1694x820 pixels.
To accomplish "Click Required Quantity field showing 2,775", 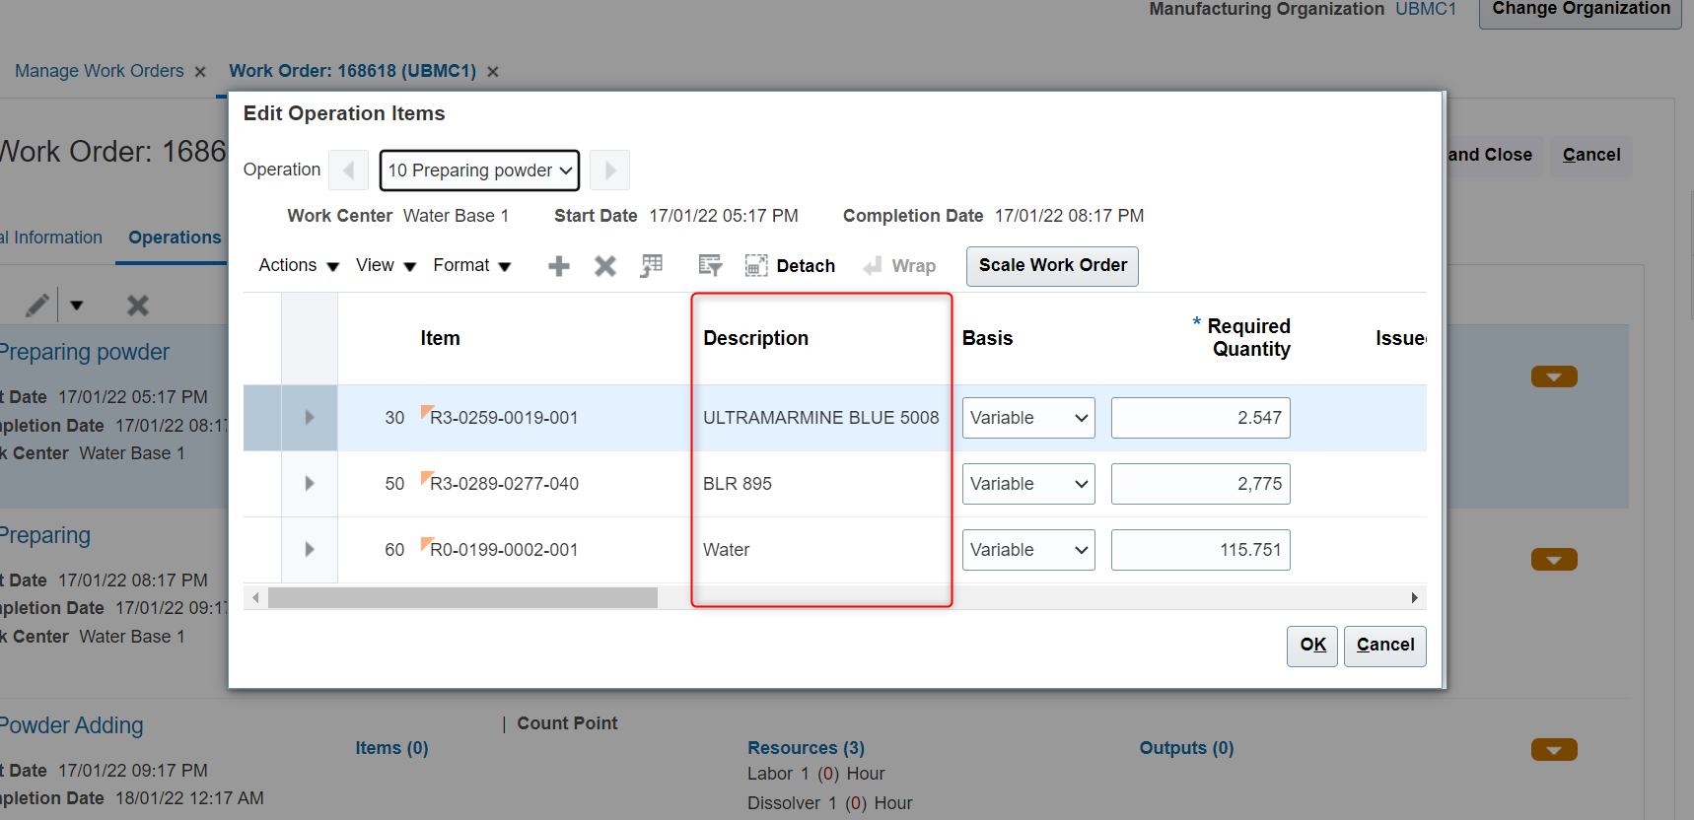I will click(x=1200, y=484).
